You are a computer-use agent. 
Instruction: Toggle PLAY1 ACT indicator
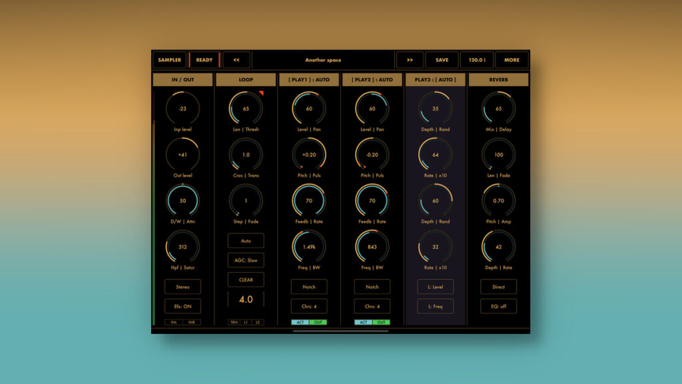[x=300, y=322]
